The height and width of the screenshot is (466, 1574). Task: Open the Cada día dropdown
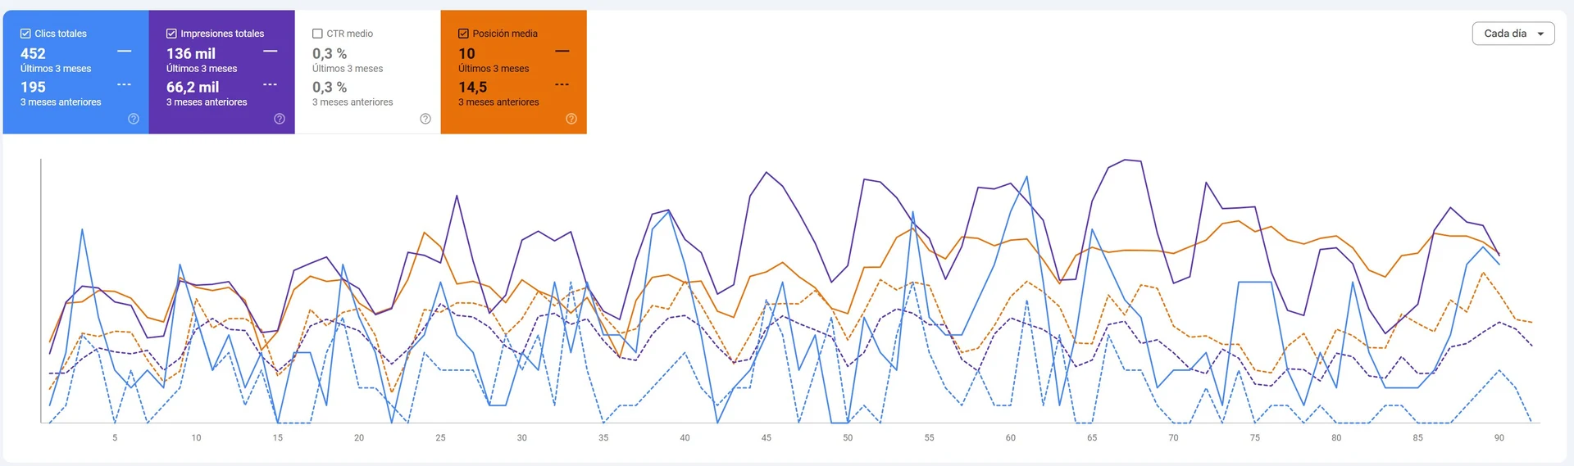coord(1506,34)
